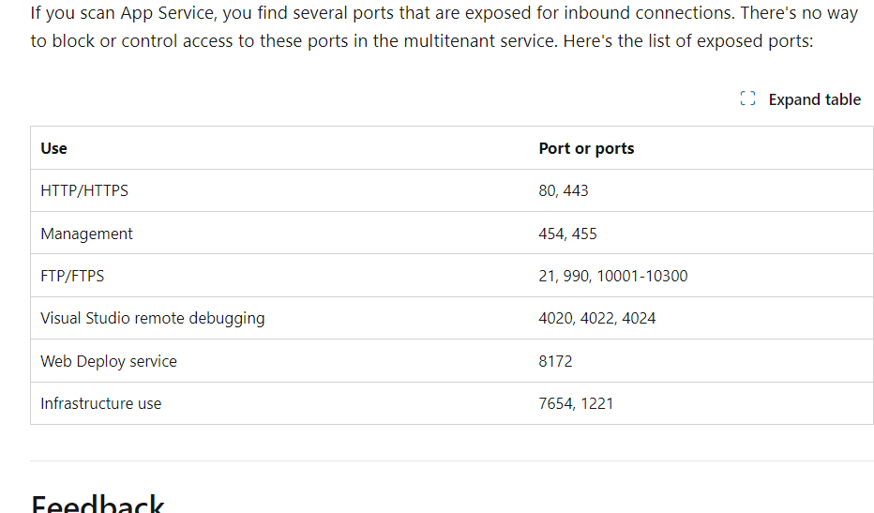Click the Infrastructure use row label
The height and width of the screenshot is (513, 874).
coord(101,403)
